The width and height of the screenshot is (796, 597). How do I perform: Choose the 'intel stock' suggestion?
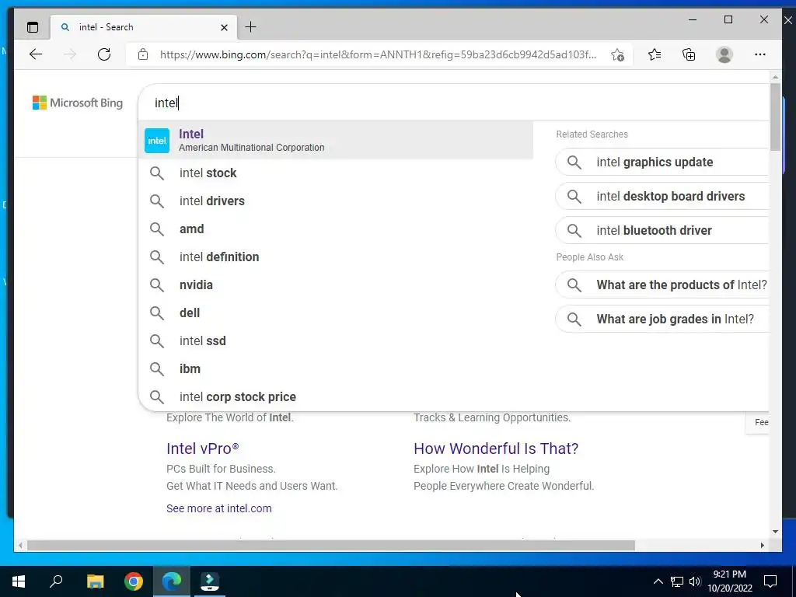tap(336, 173)
